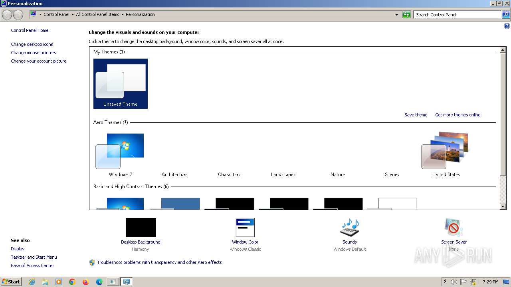Click All Control Panel Items breadcrumb

[x=97, y=14]
